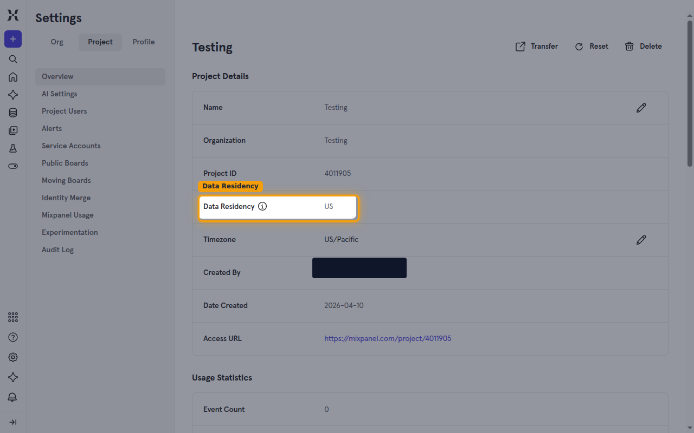Image resolution: width=694 pixels, height=433 pixels.
Task: Go to Home via the house icon
Action: [13, 77]
